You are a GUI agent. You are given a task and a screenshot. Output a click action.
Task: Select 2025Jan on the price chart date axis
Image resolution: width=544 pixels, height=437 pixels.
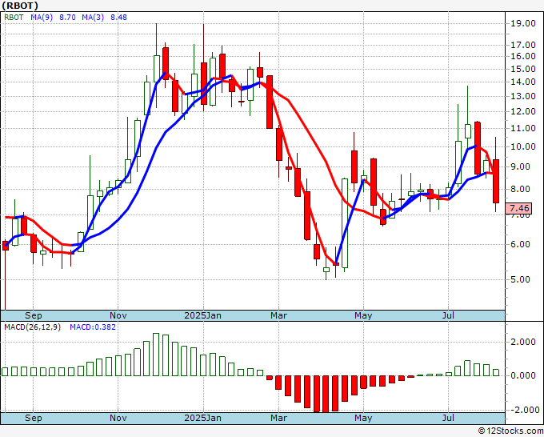click(x=202, y=315)
